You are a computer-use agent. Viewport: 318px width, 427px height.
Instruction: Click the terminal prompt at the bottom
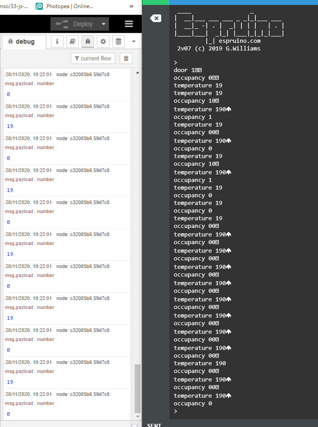pos(176,411)
